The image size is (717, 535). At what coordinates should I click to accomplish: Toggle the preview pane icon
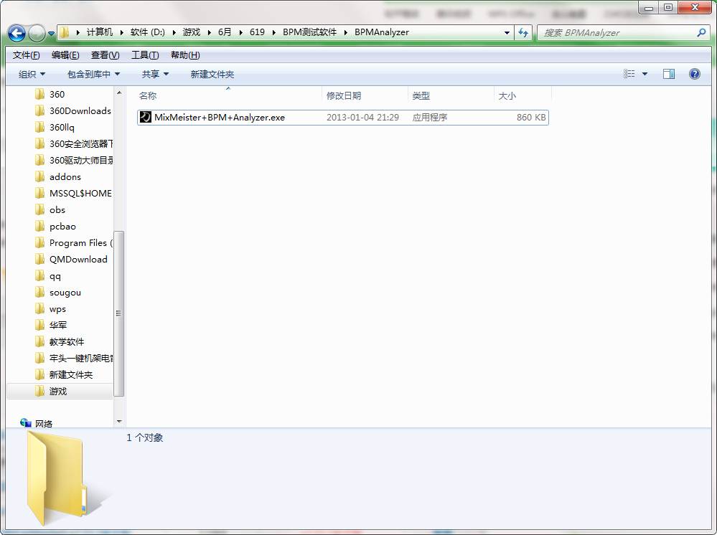pos(669,74)
